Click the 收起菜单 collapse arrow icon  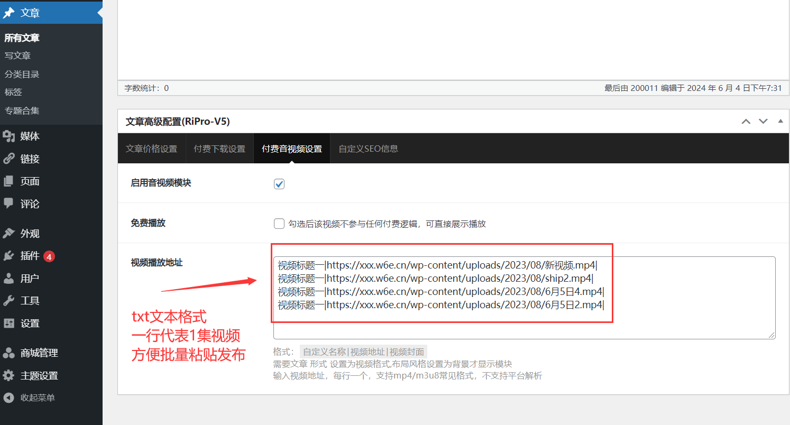point(9,398)
